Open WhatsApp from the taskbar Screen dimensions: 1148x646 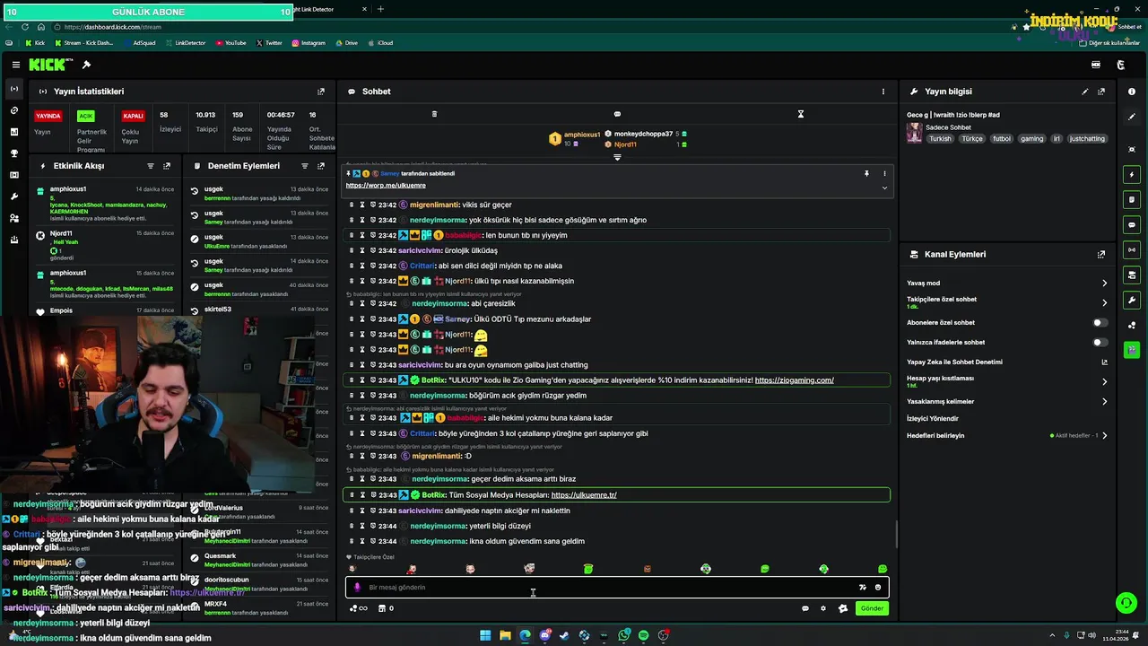click(x=623, y=635)
